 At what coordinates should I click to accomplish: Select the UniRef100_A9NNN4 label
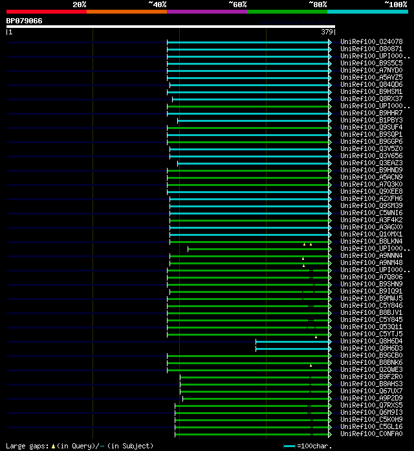(371, 256)
